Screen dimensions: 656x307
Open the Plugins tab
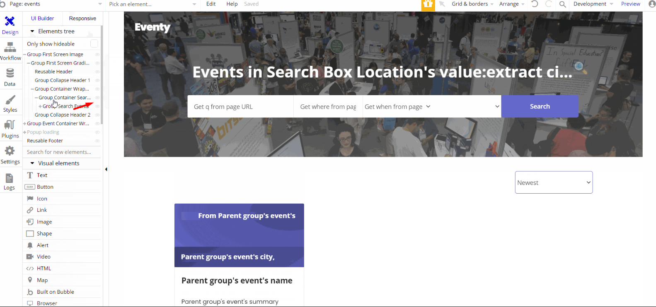coord(10,130)
